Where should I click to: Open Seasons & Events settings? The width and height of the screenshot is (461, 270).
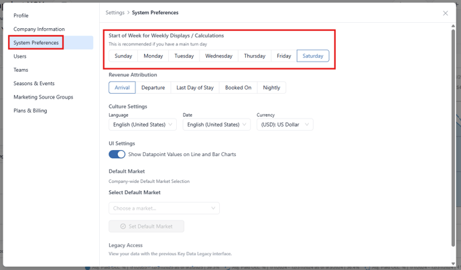[x=34, y=84]
